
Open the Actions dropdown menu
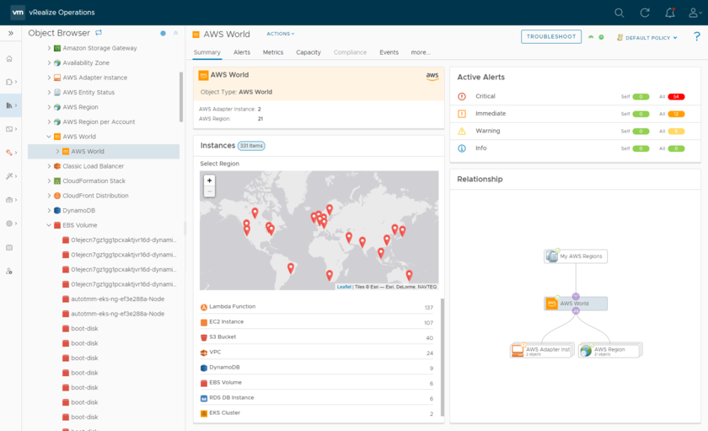(280, 34)
